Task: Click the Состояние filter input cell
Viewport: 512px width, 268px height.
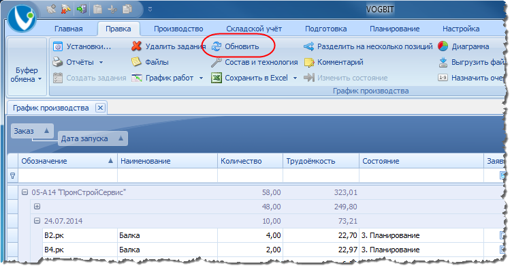Action: [x=421, y=175]
